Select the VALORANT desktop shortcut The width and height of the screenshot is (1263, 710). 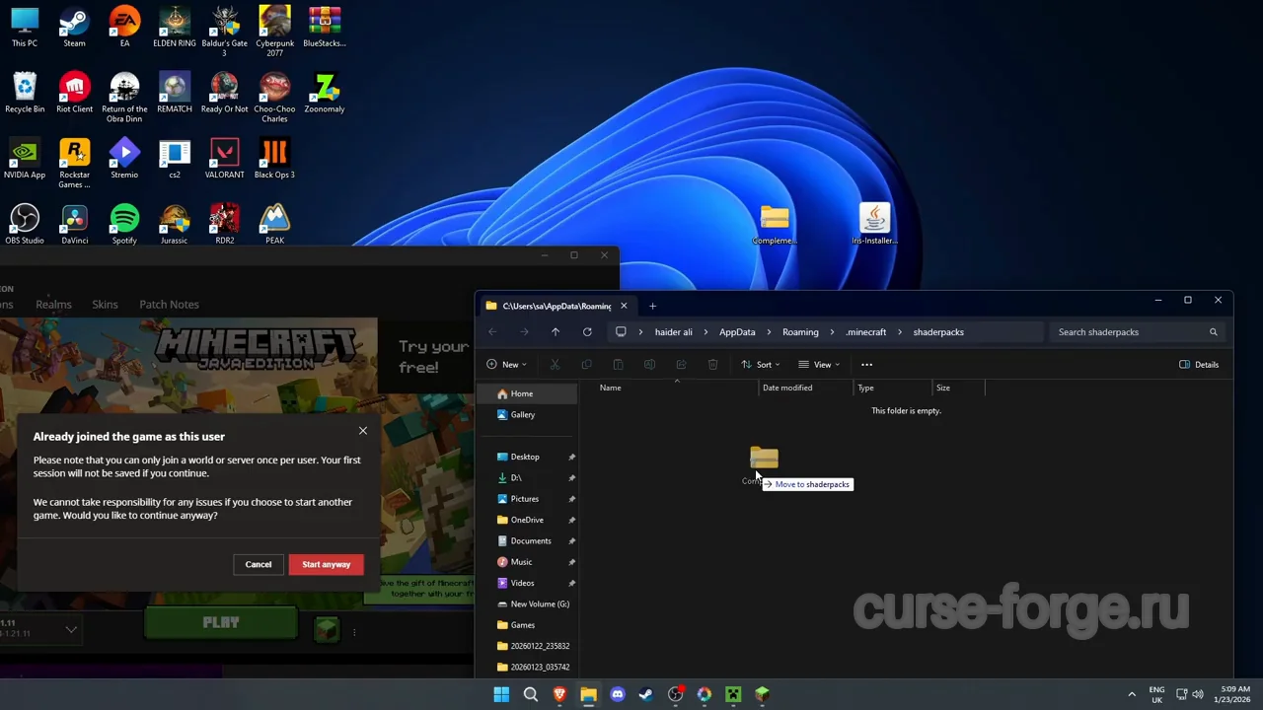(x=224, y=159)
